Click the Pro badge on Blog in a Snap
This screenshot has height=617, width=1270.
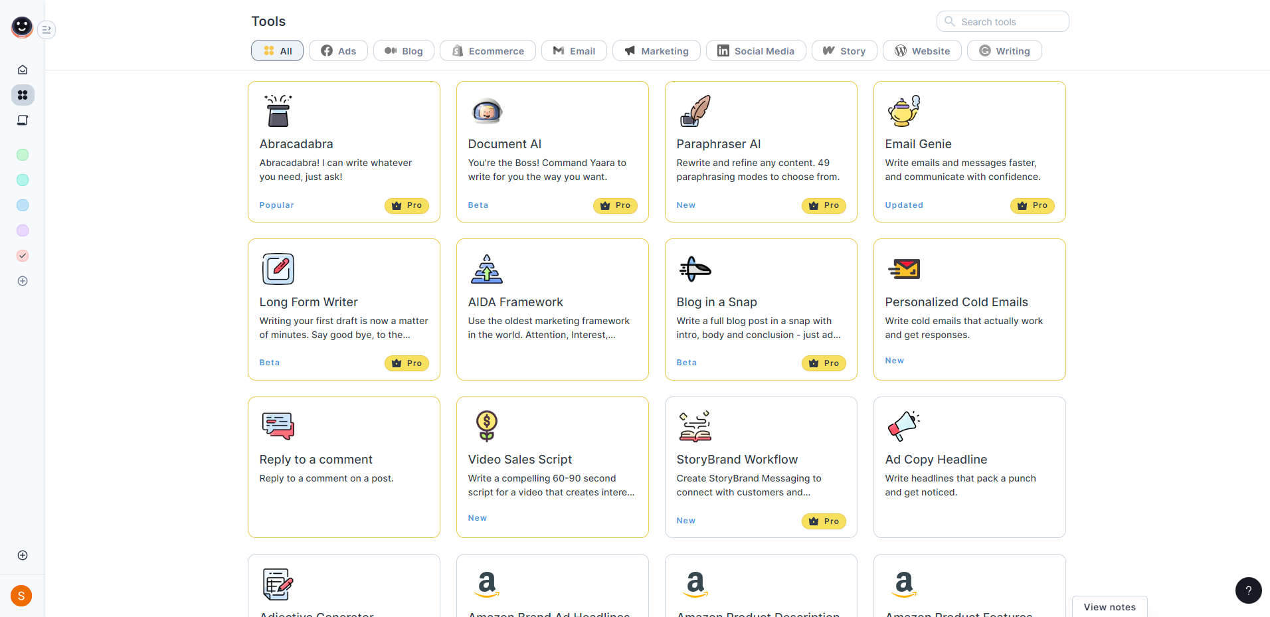824,363
